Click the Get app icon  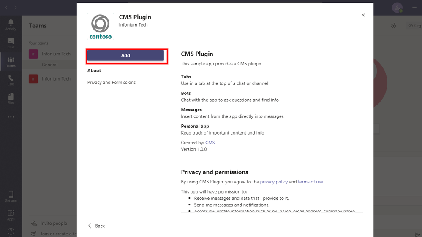point(11,197)
